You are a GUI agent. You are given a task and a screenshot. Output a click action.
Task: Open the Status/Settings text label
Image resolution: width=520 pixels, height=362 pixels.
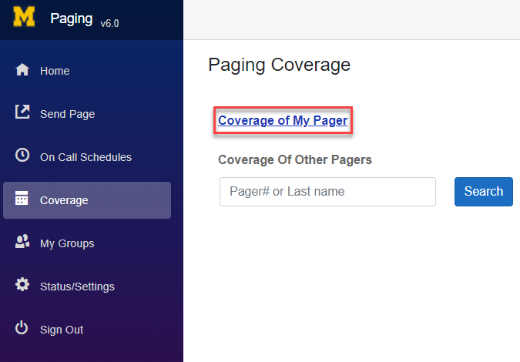tap(77, 287)
